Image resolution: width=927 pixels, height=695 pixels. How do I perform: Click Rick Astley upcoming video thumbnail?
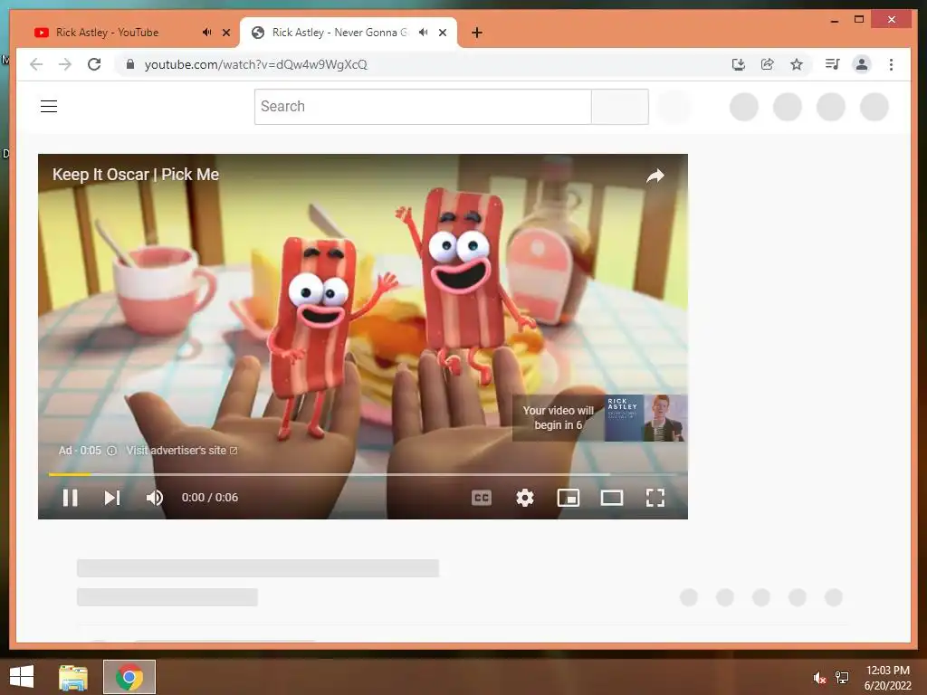[x=645, y=418]
